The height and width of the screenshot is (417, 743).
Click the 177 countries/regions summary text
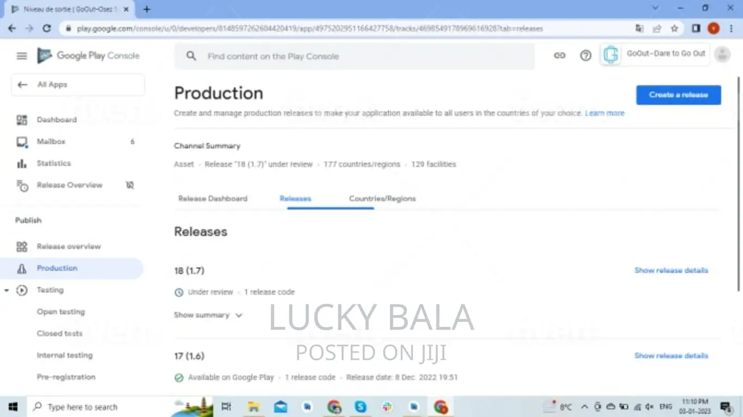362,164
